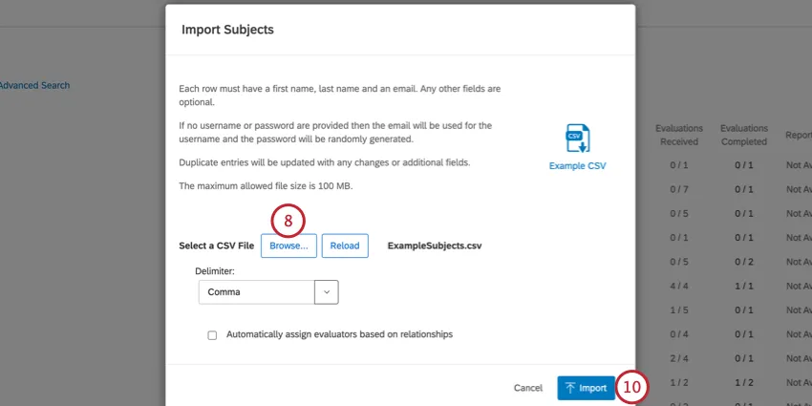Select the 0 / 2 evaluations completed cell
The width and height of the screenshot is (812, 406).
743,262
